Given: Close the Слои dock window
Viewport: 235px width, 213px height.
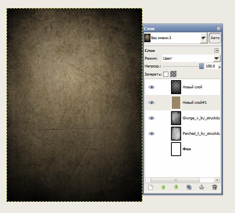Looking at the screenshot, I should (x=218, y=28).
